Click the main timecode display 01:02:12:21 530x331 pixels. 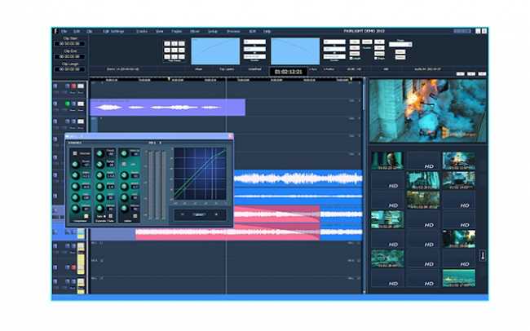point(289,72)
